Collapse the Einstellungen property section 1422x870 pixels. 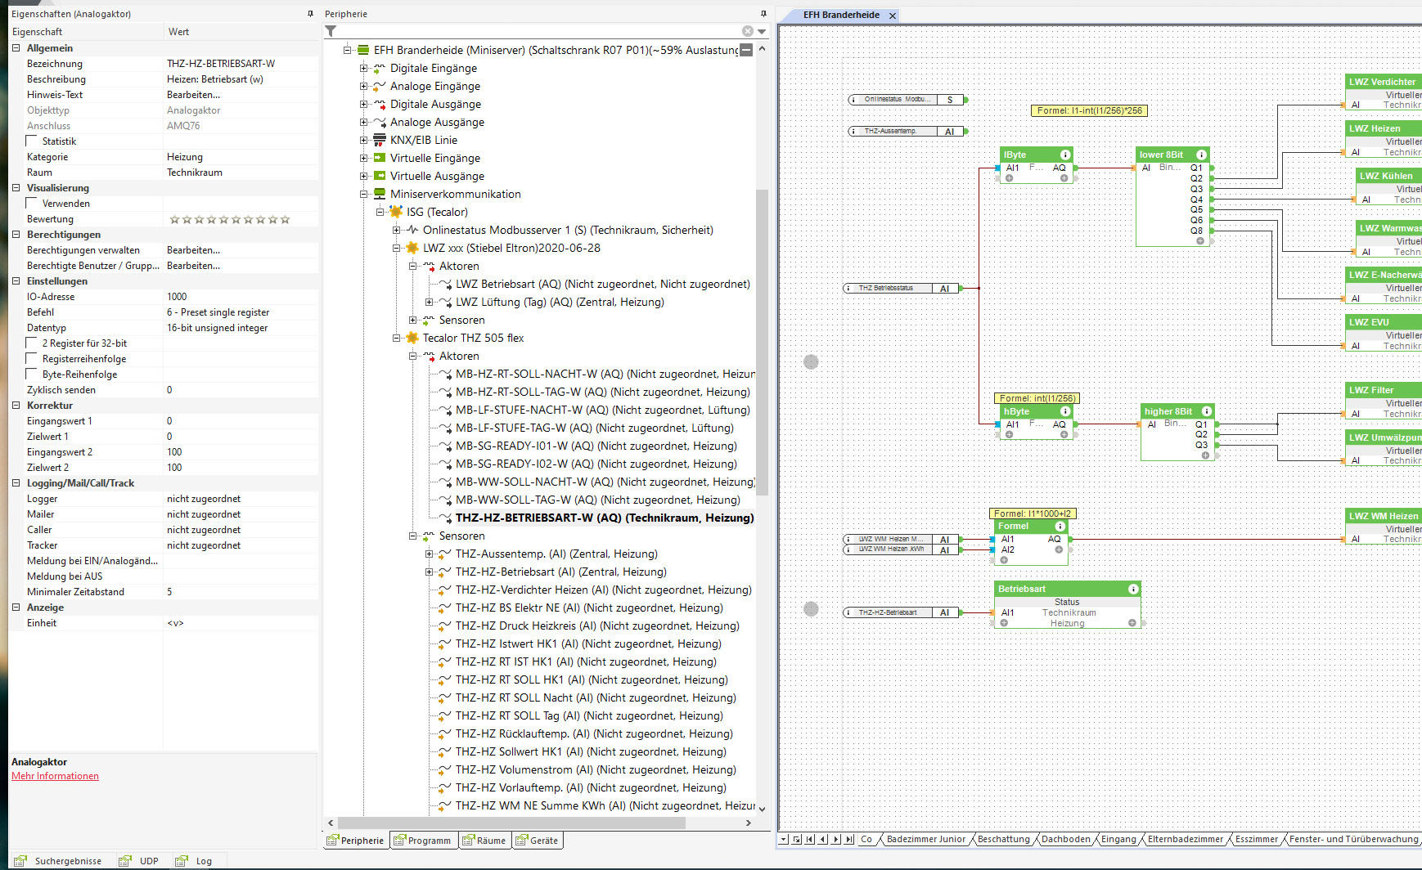tap(16, 281)
